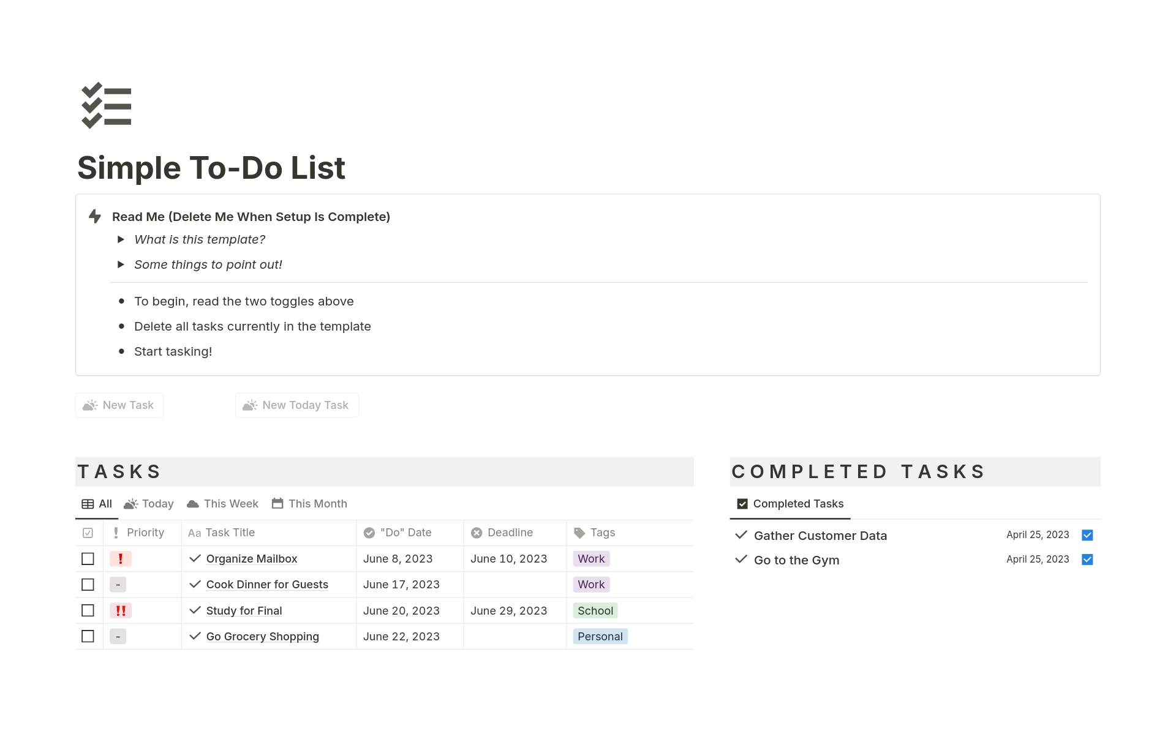Click the lightning bolt icon in the Read Me callout
1176x734 pixels.
94,216
